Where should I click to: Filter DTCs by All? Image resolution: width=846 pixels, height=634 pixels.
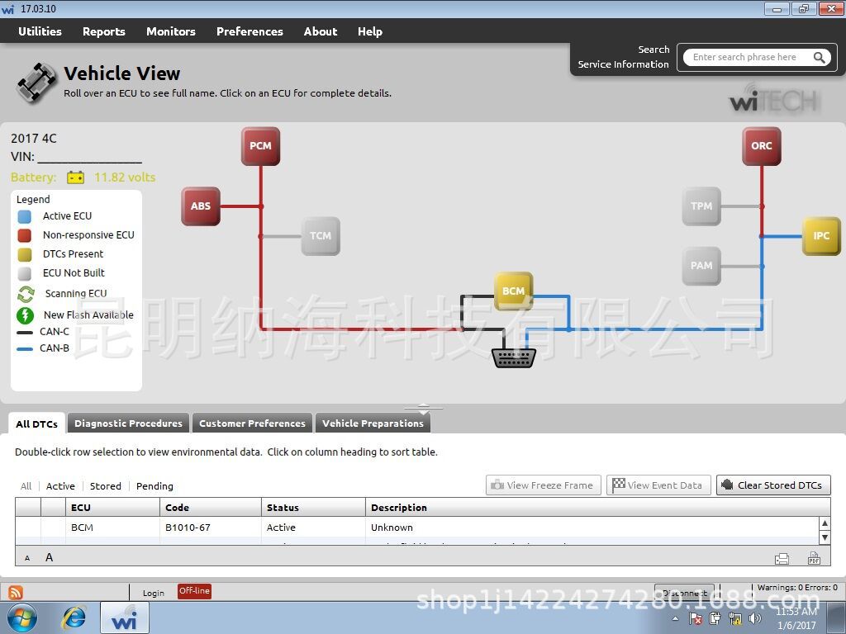[26, 485]
